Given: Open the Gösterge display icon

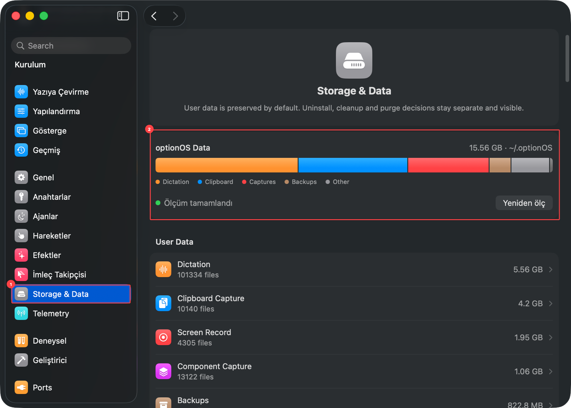Looking at the screenshot, I should coord(21,131).
